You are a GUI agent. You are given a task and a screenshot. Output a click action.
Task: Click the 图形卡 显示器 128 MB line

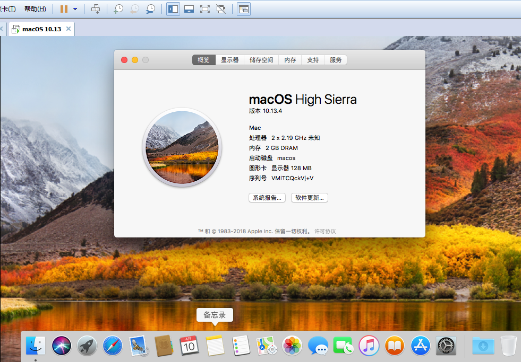click(x=280, y=168)
